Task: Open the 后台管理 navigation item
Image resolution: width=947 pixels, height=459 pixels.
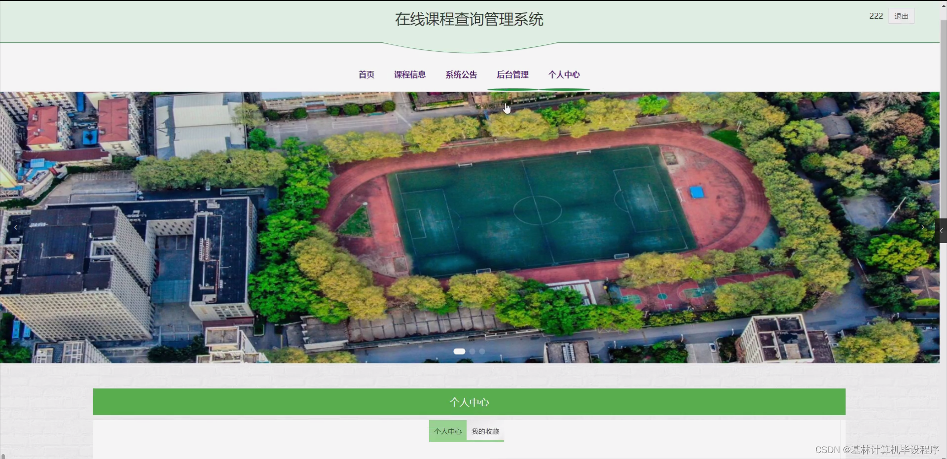Action: (x=512, y=74)
